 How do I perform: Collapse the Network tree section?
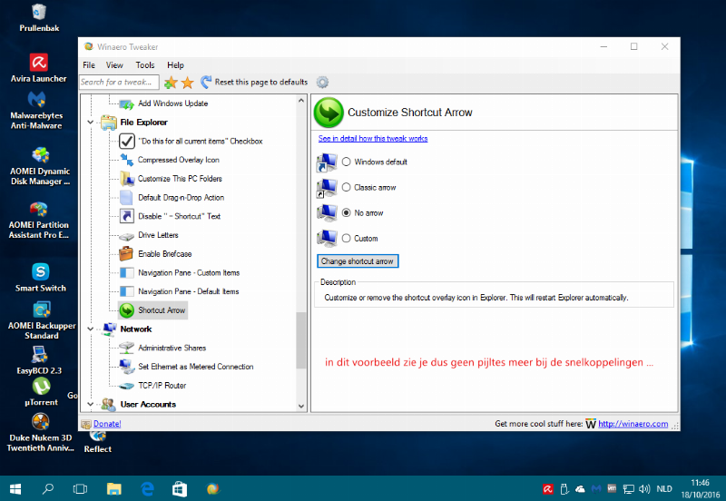90,329
